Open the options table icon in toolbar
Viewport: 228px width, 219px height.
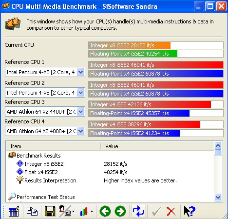14,211
